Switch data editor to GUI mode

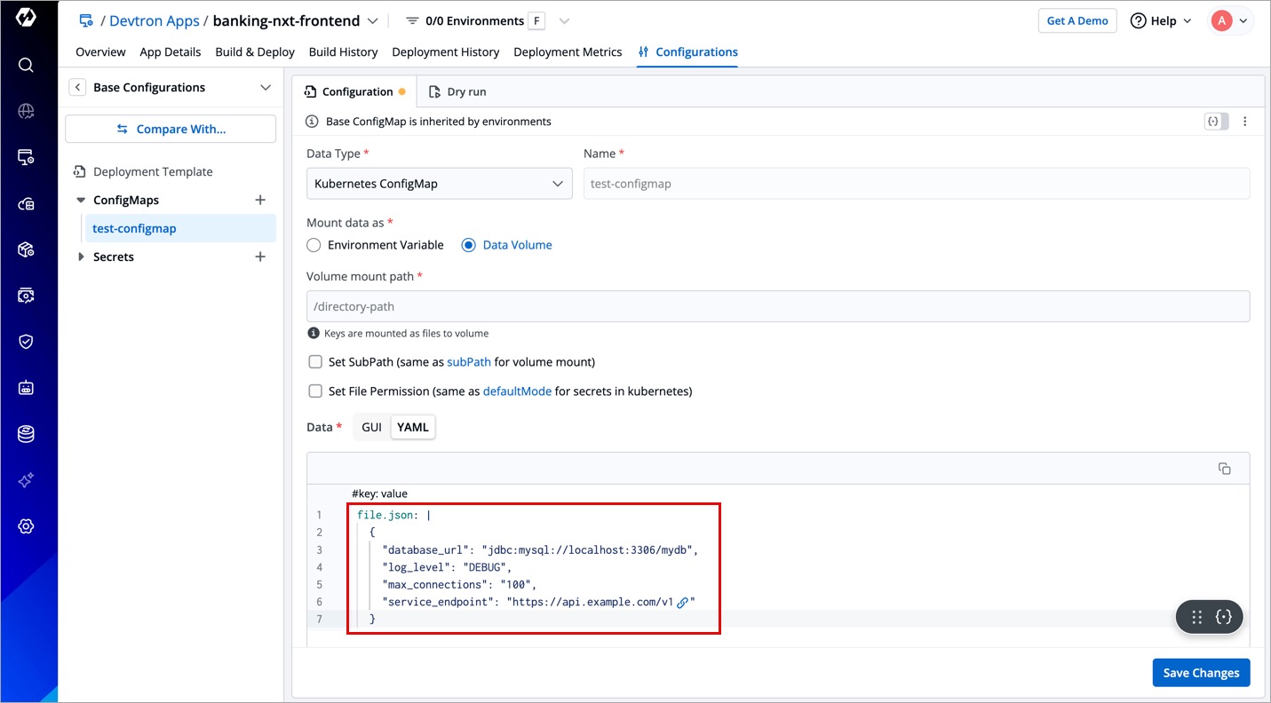click(x=371, y=427)
